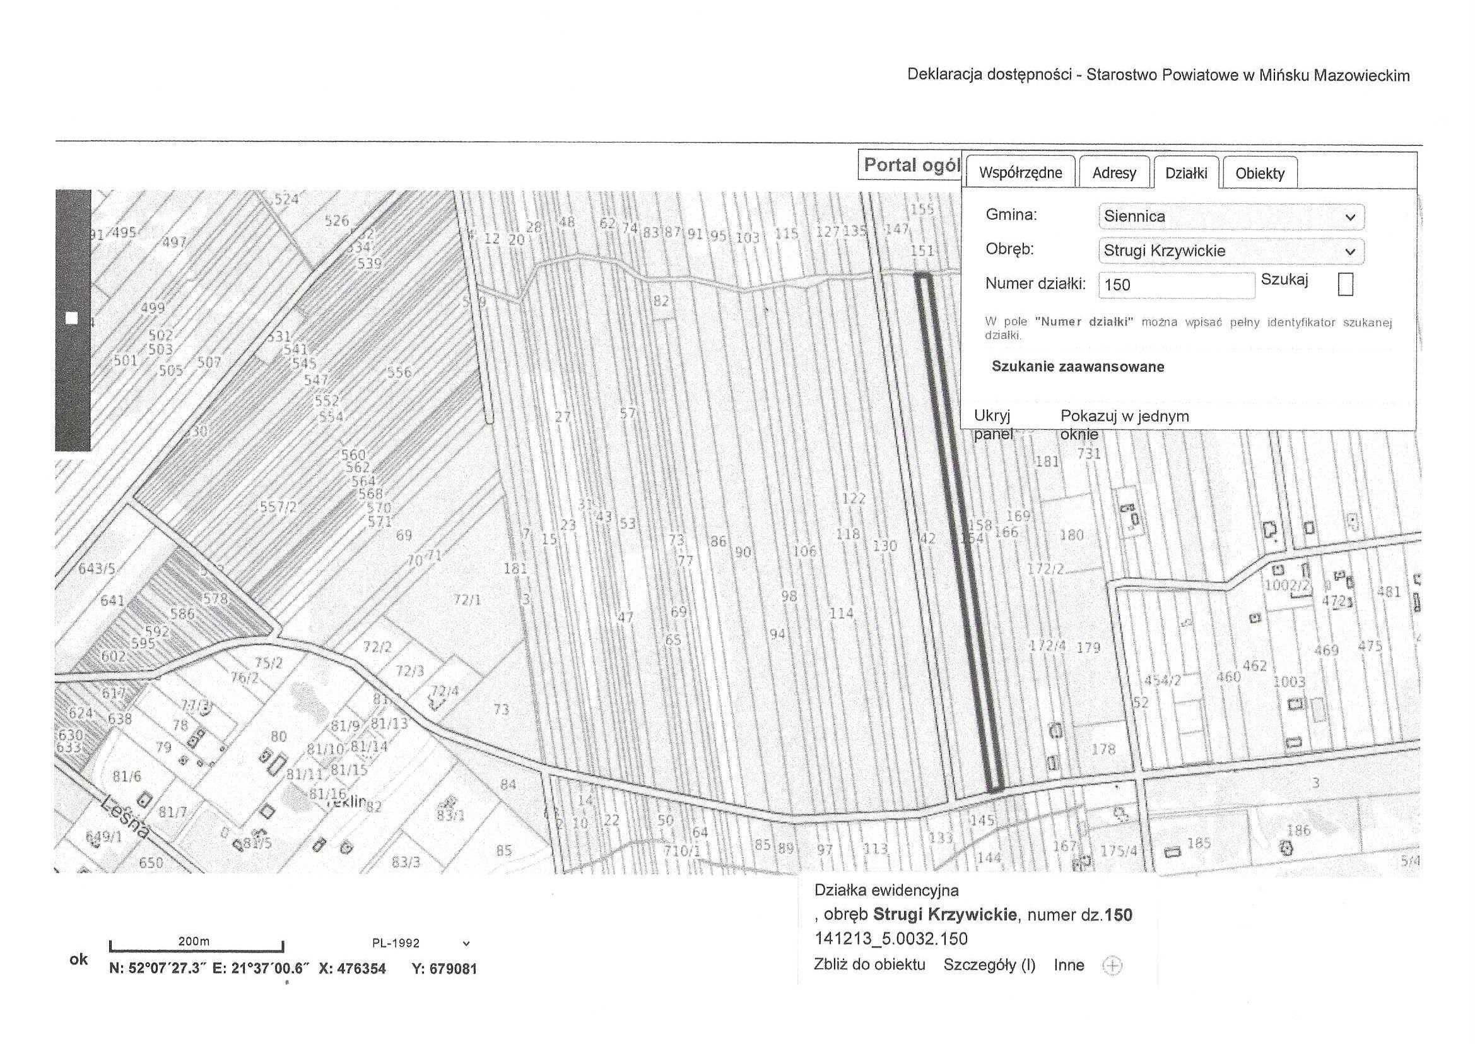Expand the Obręb dropdown showing Strugi Krzywickie
This screenshot has height=1044, width=1475.
(x=1231, y=251)
